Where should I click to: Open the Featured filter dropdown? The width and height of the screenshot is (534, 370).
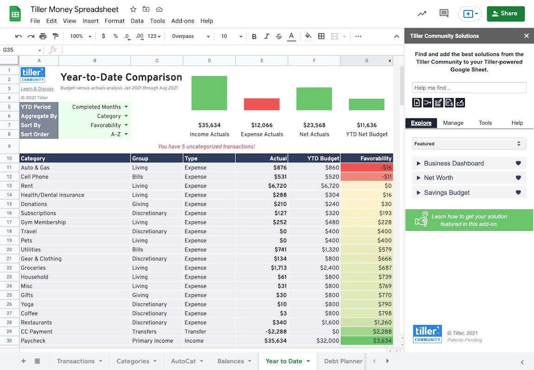coord(469,144)
